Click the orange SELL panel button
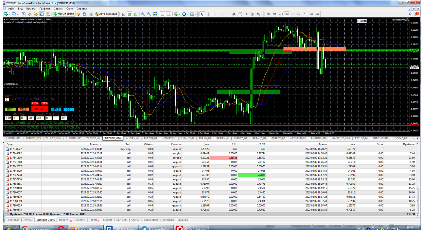The image size is (422, 230). (x=23, y=109)
